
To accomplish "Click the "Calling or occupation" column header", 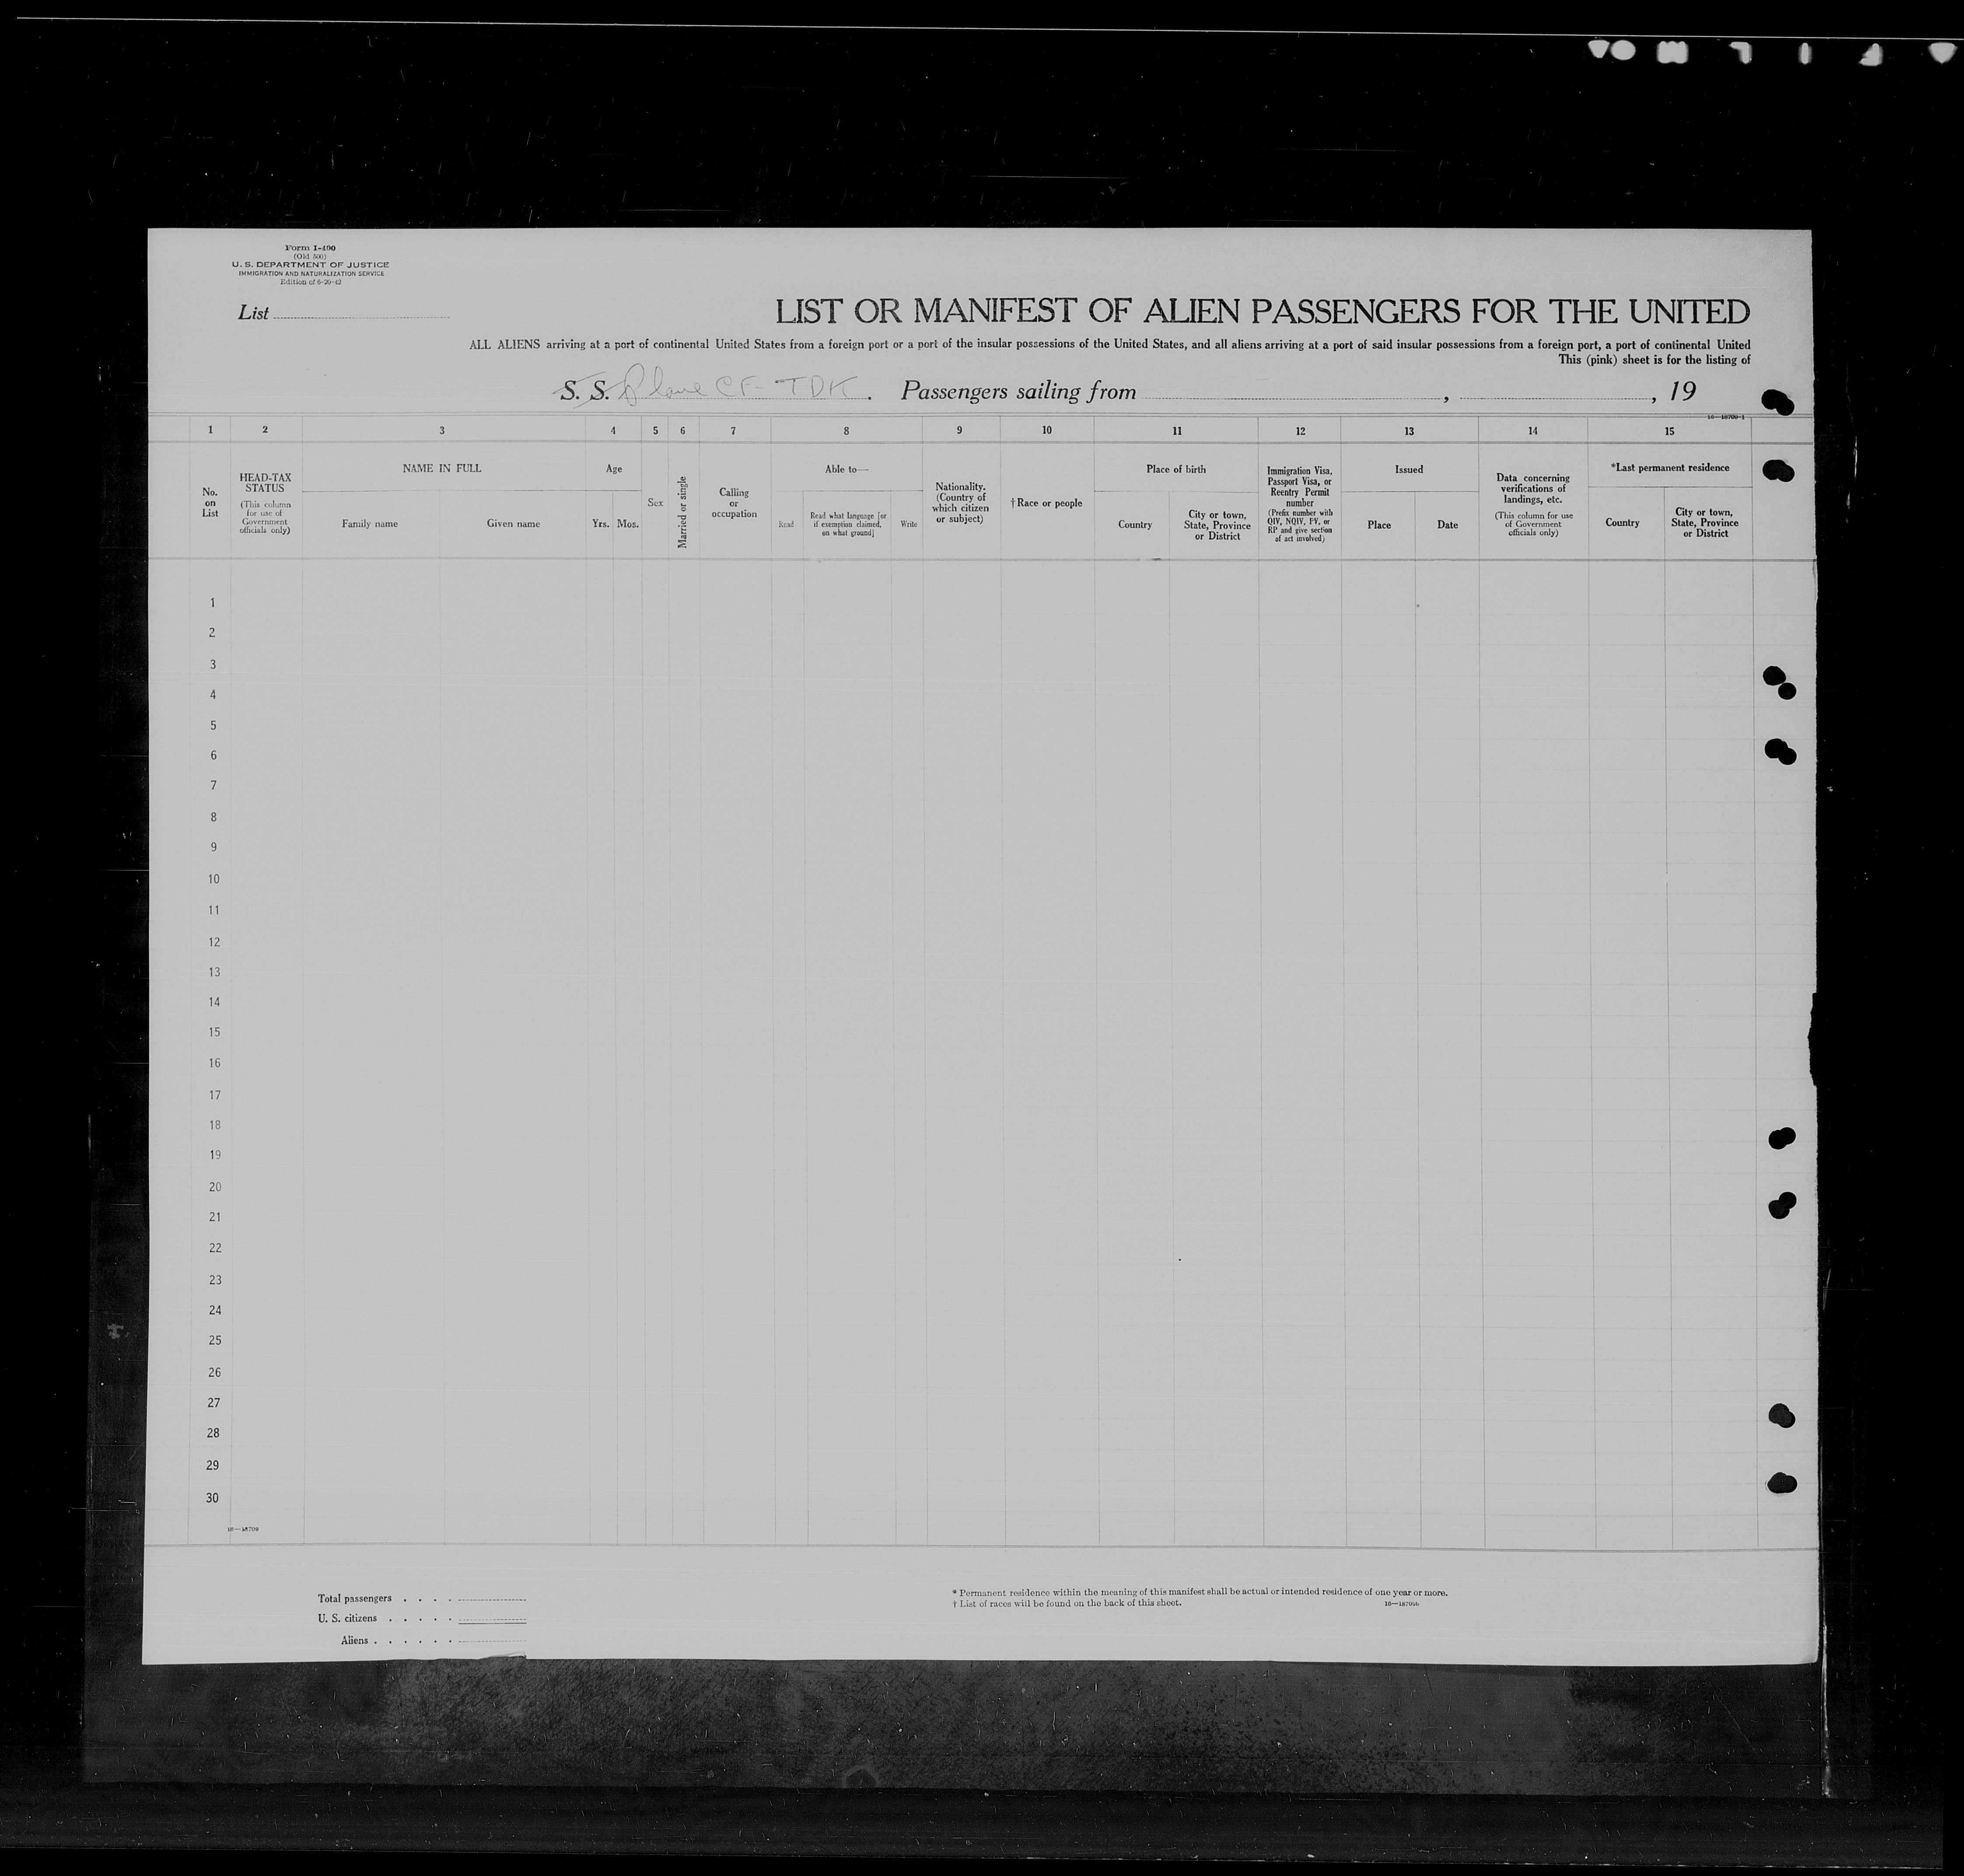I will pos(734,503).
